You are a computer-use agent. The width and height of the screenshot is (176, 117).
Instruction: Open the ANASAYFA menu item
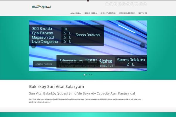76,13
